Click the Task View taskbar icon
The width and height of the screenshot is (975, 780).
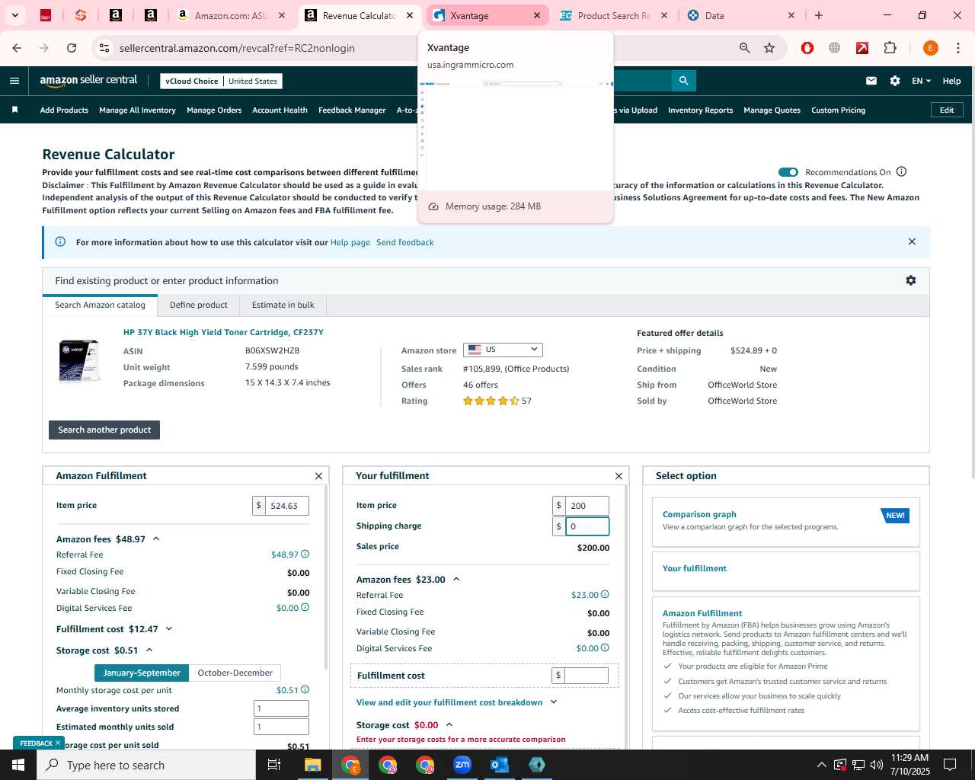click(274, 765)
